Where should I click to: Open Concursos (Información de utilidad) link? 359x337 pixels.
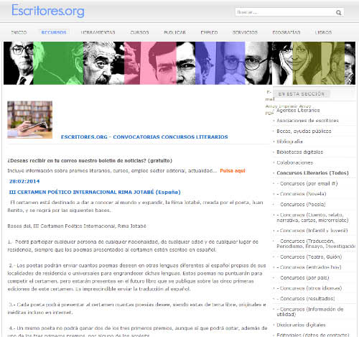click(x=310, y=312)
